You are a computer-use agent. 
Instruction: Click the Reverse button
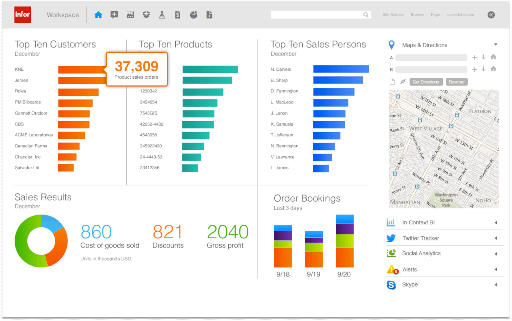[x=457, y=82]
